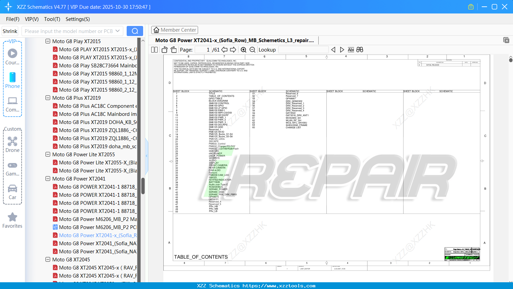Select the Moto G8 Power XT2041-x schematic tab
The width and height of the screenshot is (513, 289).
234,40
